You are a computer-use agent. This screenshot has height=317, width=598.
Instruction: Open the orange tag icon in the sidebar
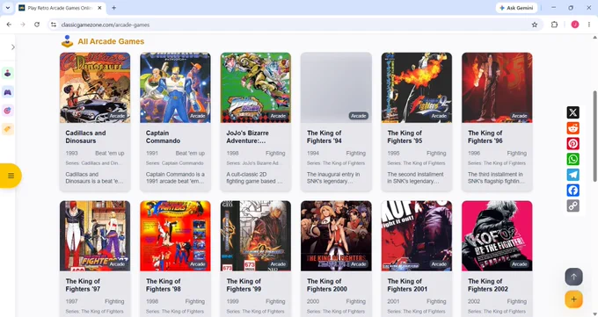click(8, 129)
